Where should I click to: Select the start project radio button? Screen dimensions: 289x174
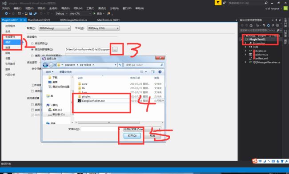click(x=32, y=43)
